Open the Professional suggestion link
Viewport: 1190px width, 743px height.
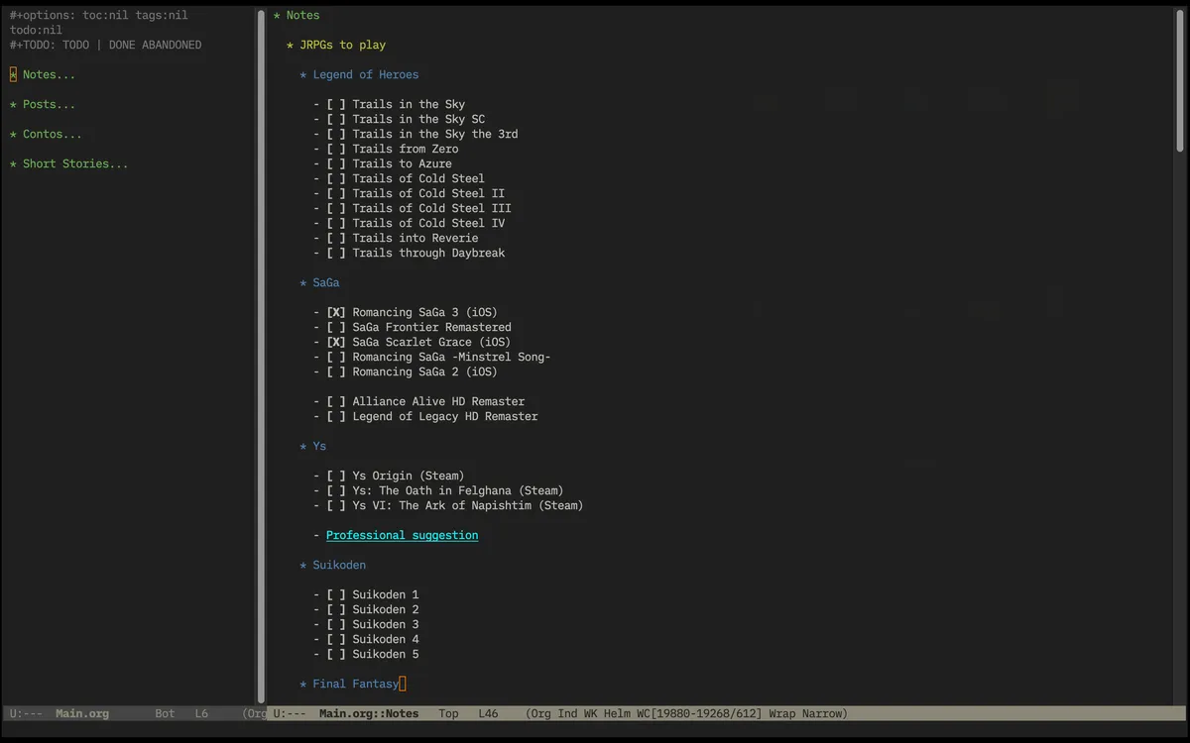pyautogui.click(x=403, y=535)
